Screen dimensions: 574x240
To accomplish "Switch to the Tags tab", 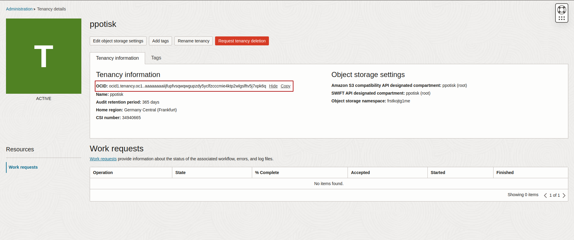I will [156, 58].
